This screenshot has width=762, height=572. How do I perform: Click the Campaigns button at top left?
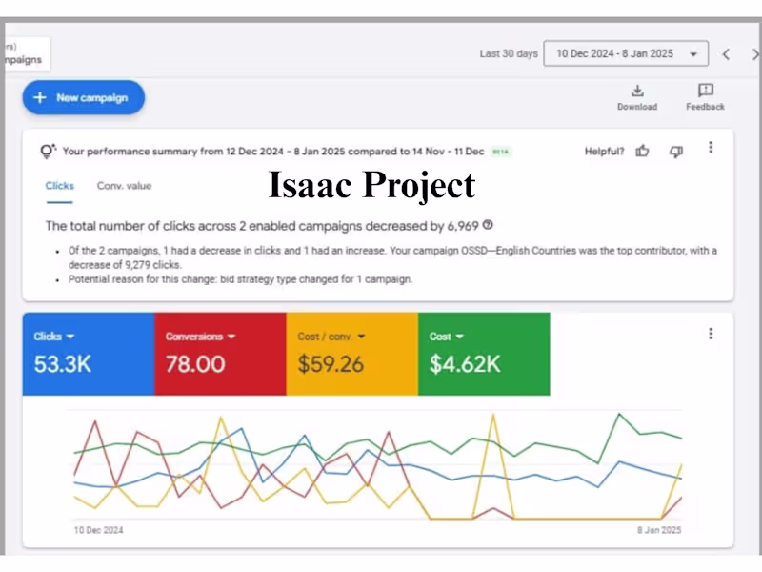23,54
